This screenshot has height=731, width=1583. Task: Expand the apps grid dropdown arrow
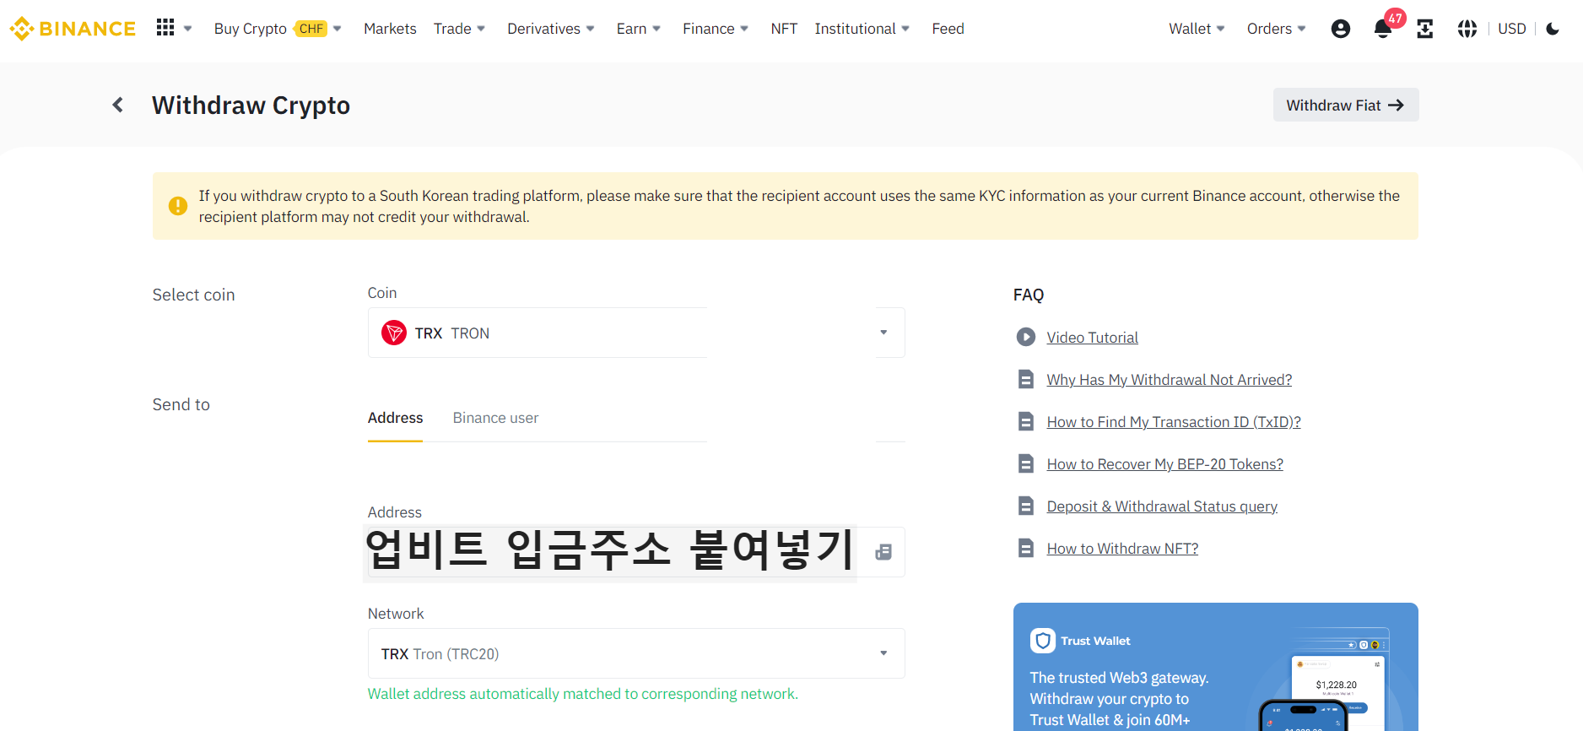(x=188, y=29)
